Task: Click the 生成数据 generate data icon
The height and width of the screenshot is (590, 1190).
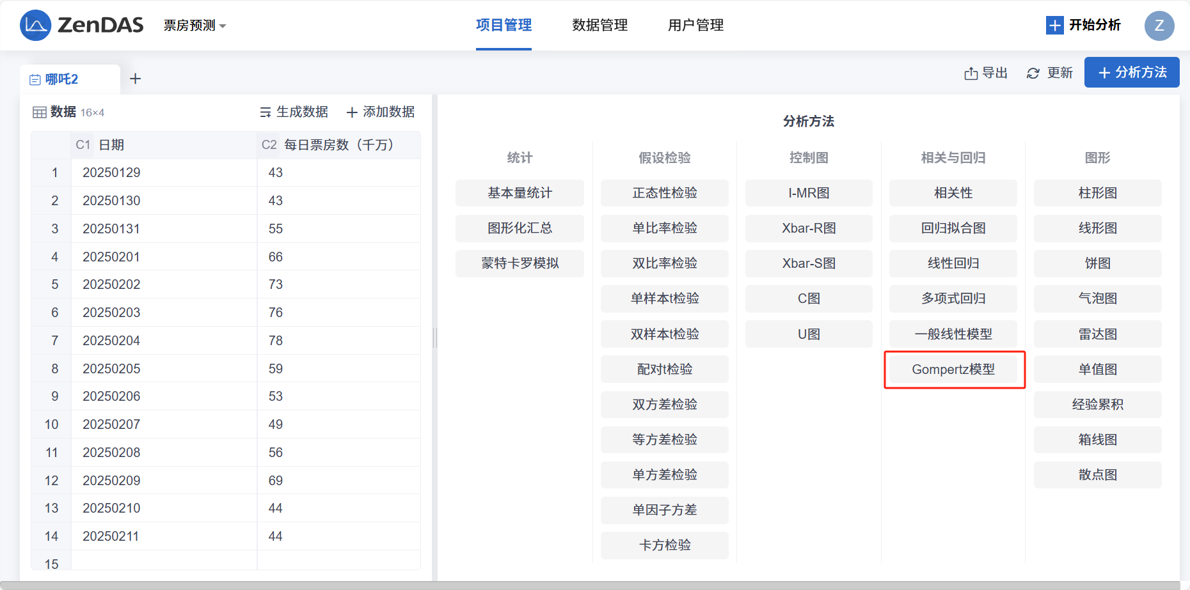Action: pos(266,113)
